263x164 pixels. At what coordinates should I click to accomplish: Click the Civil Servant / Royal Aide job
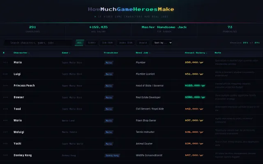coord(150,109)
